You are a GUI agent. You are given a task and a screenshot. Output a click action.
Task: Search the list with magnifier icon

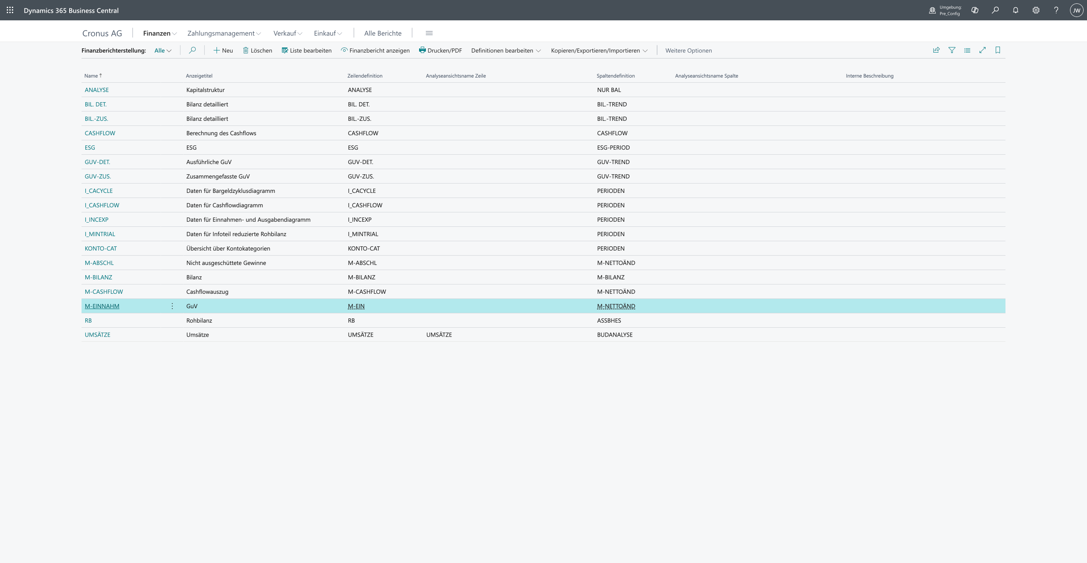pyautogui.click(x=192, y=50)
